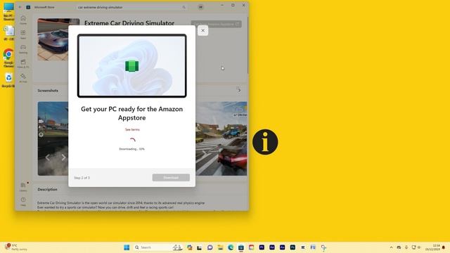Go back in Microsoft Store

coord(20,7)
